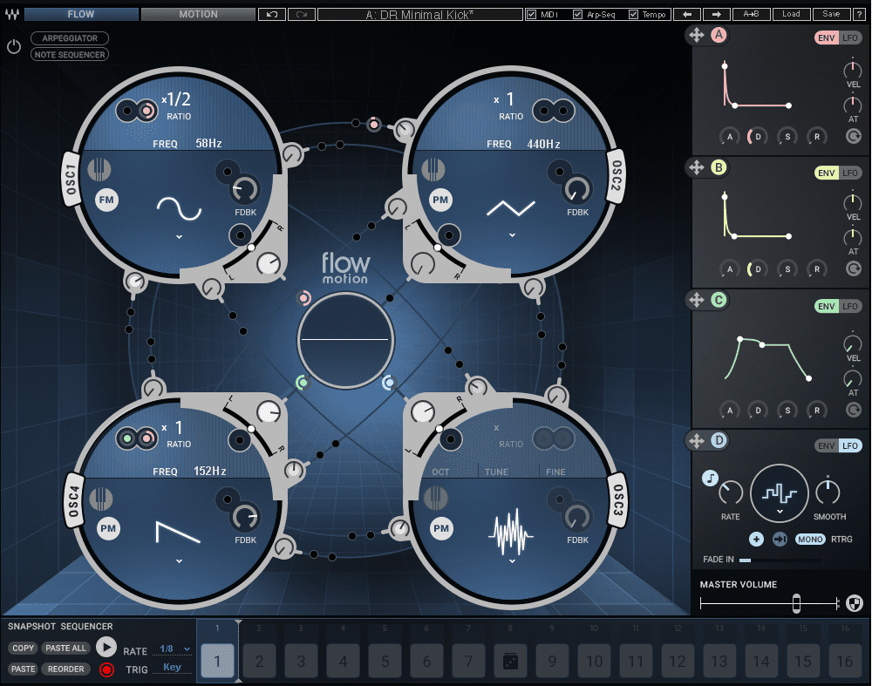Click the PASTE ALL button
This screenshot has height=686, width=872.
(x=65, y=649)
